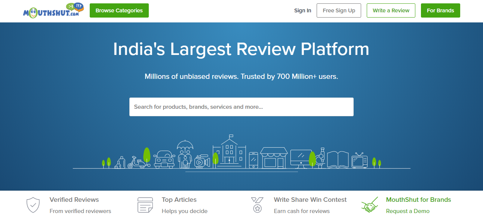Click the text "Earn cash for reviews"
Screen dimensions: 483x219
point(302,211)
